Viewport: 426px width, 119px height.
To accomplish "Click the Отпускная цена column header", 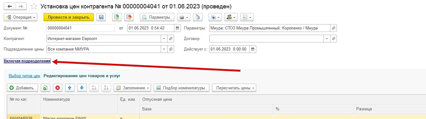I will (283, 99).
